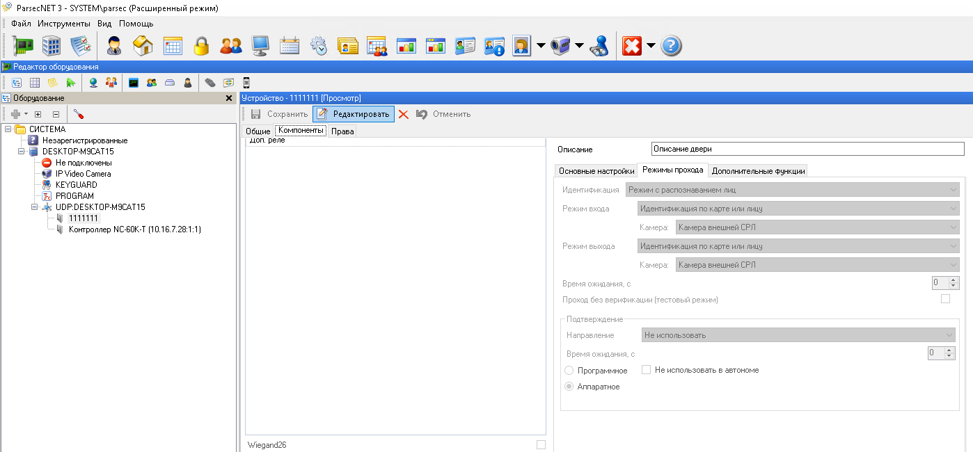Click the 'Редактировать' button

pyautogui.click(x=354, y=114)
